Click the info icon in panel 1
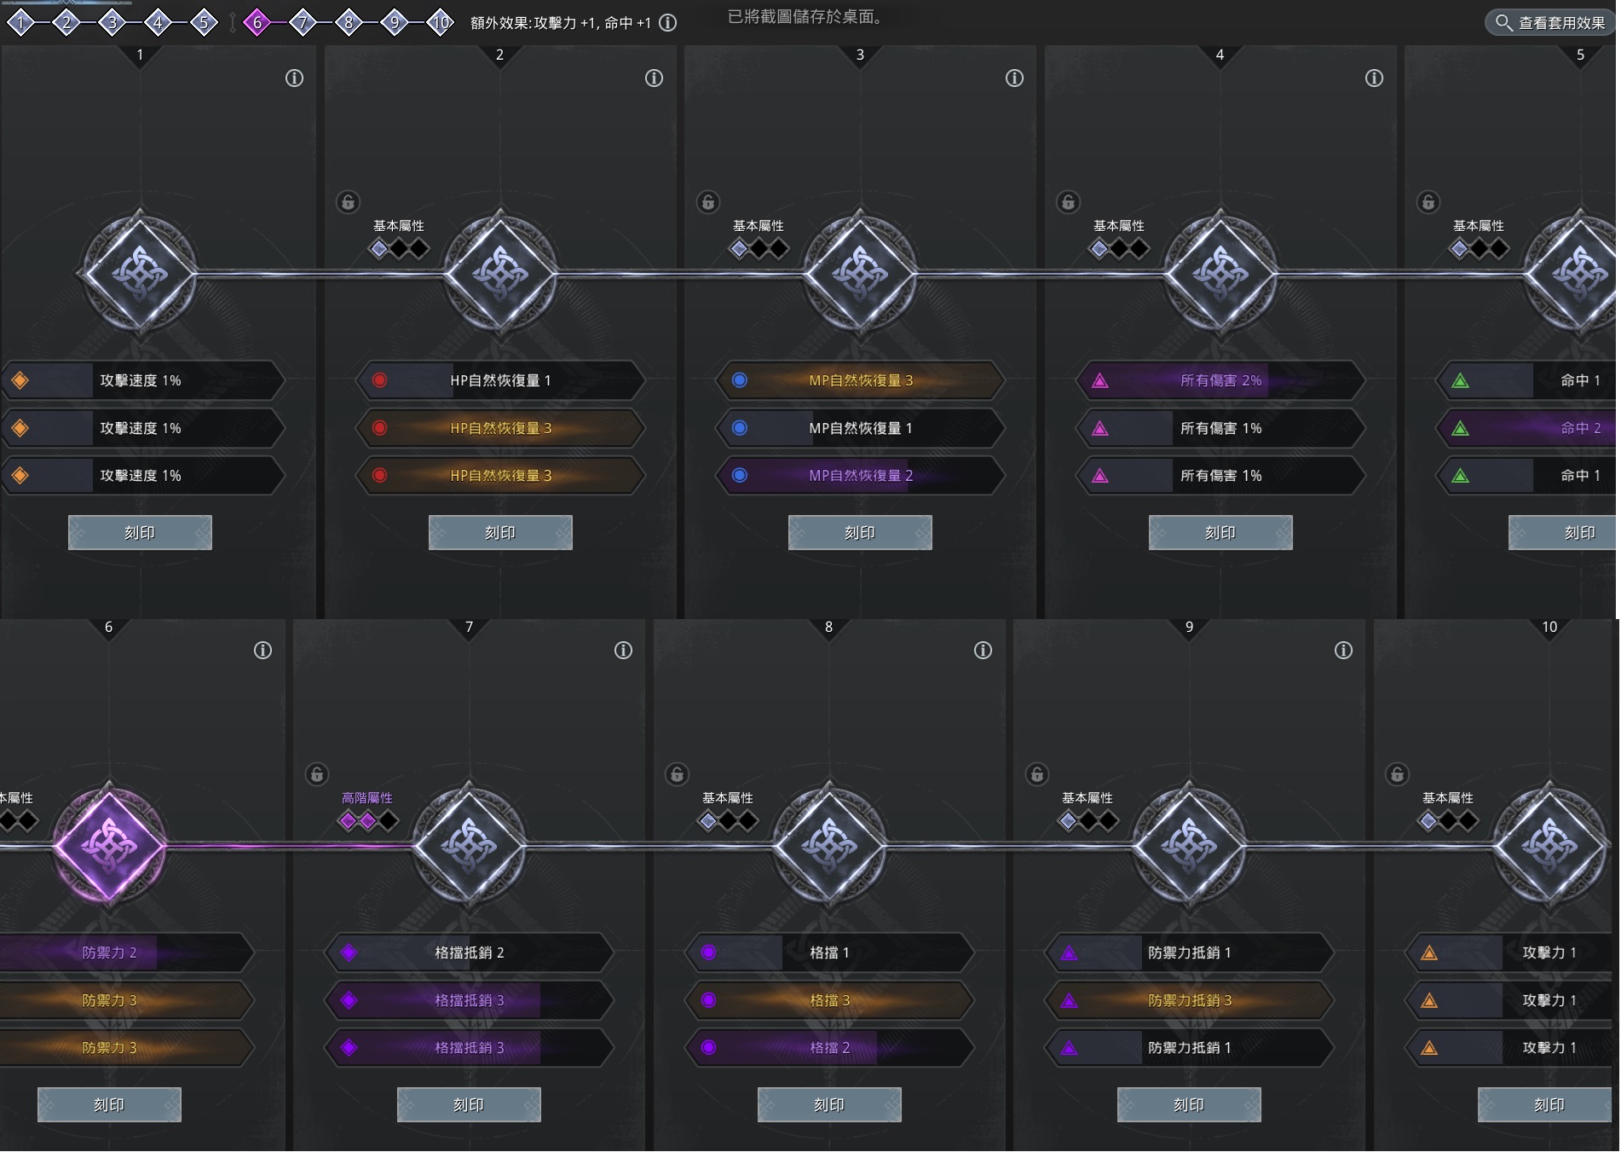Viewport: 1621px width, 1158px height. pos(294,78)
